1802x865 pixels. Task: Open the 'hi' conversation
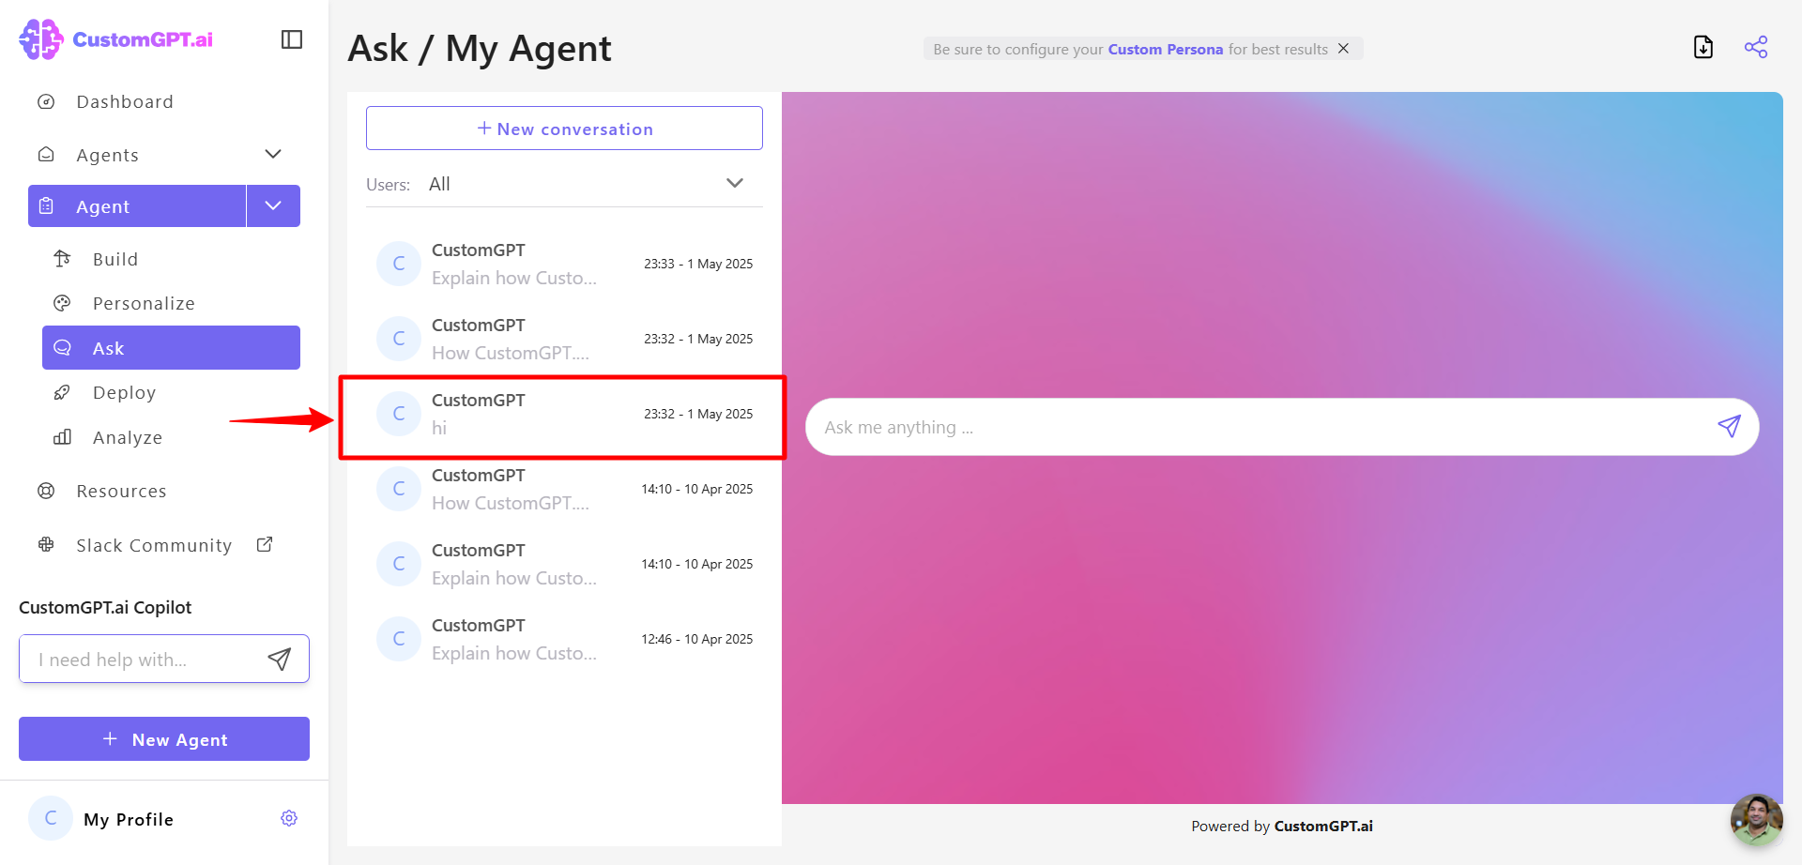pyautogui.click(x=564, y=414)
